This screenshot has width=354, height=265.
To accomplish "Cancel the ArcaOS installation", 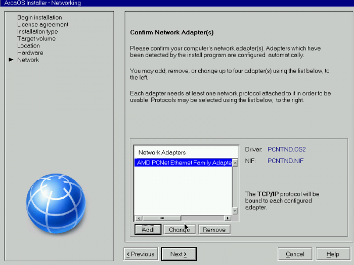I will (295, 254).
